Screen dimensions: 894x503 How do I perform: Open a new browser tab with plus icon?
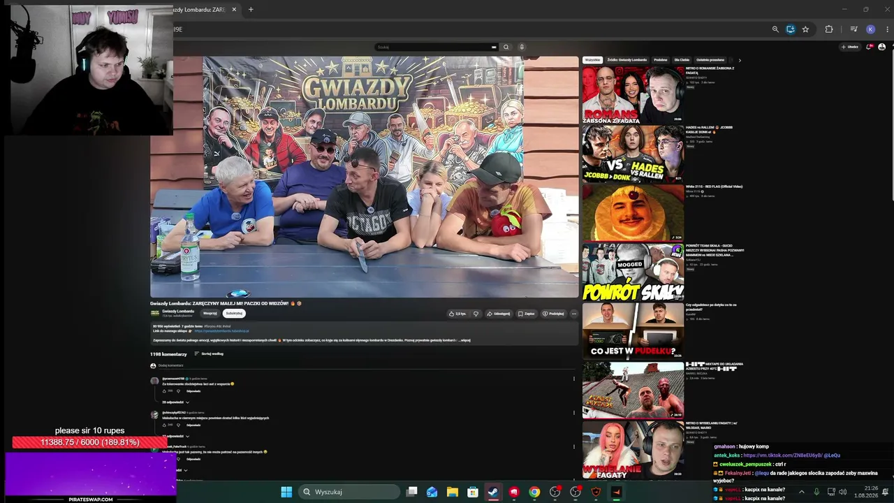click(x=251, y=9)
